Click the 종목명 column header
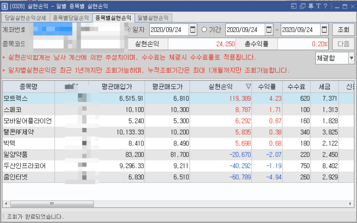 (29, 86)
